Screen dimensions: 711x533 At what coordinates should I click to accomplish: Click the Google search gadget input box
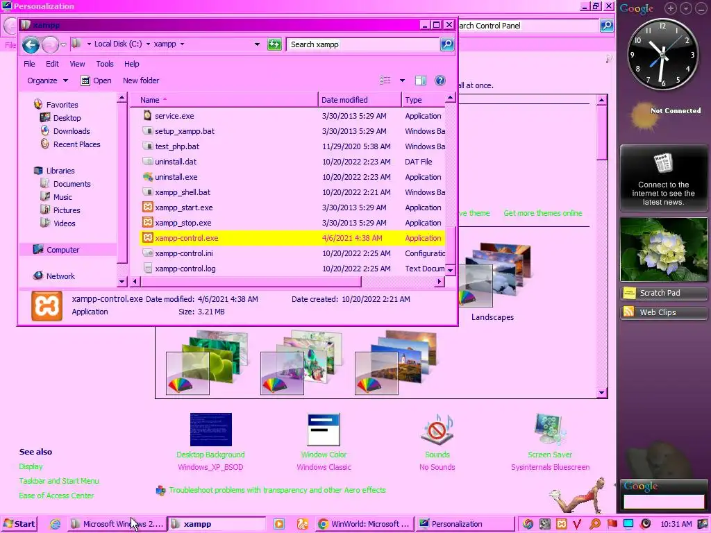pos(663,501)
